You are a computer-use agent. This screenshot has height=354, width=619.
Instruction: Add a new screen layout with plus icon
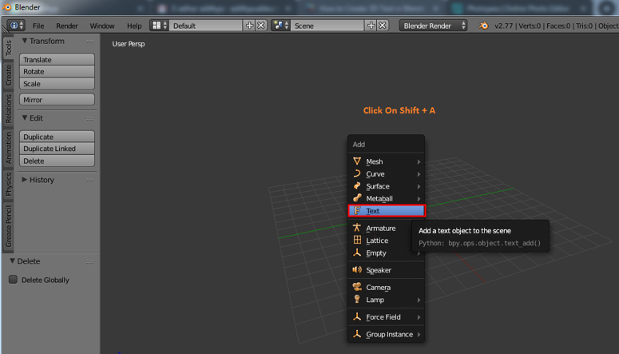[249, 26]
